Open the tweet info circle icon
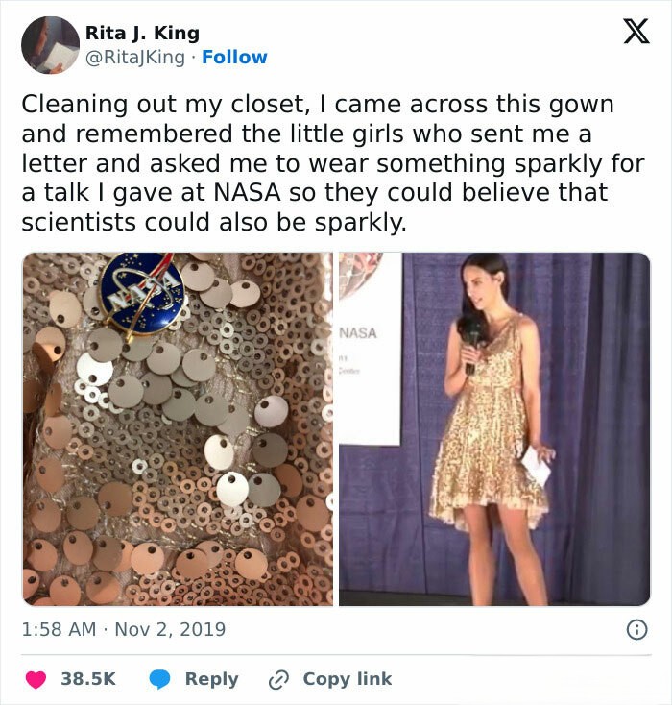Image resolution: width=672 pixels, height=705 pixels. coord(636,629)
